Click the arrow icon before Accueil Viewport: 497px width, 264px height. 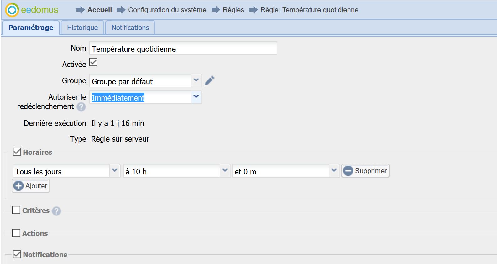[x=80, y=10]
